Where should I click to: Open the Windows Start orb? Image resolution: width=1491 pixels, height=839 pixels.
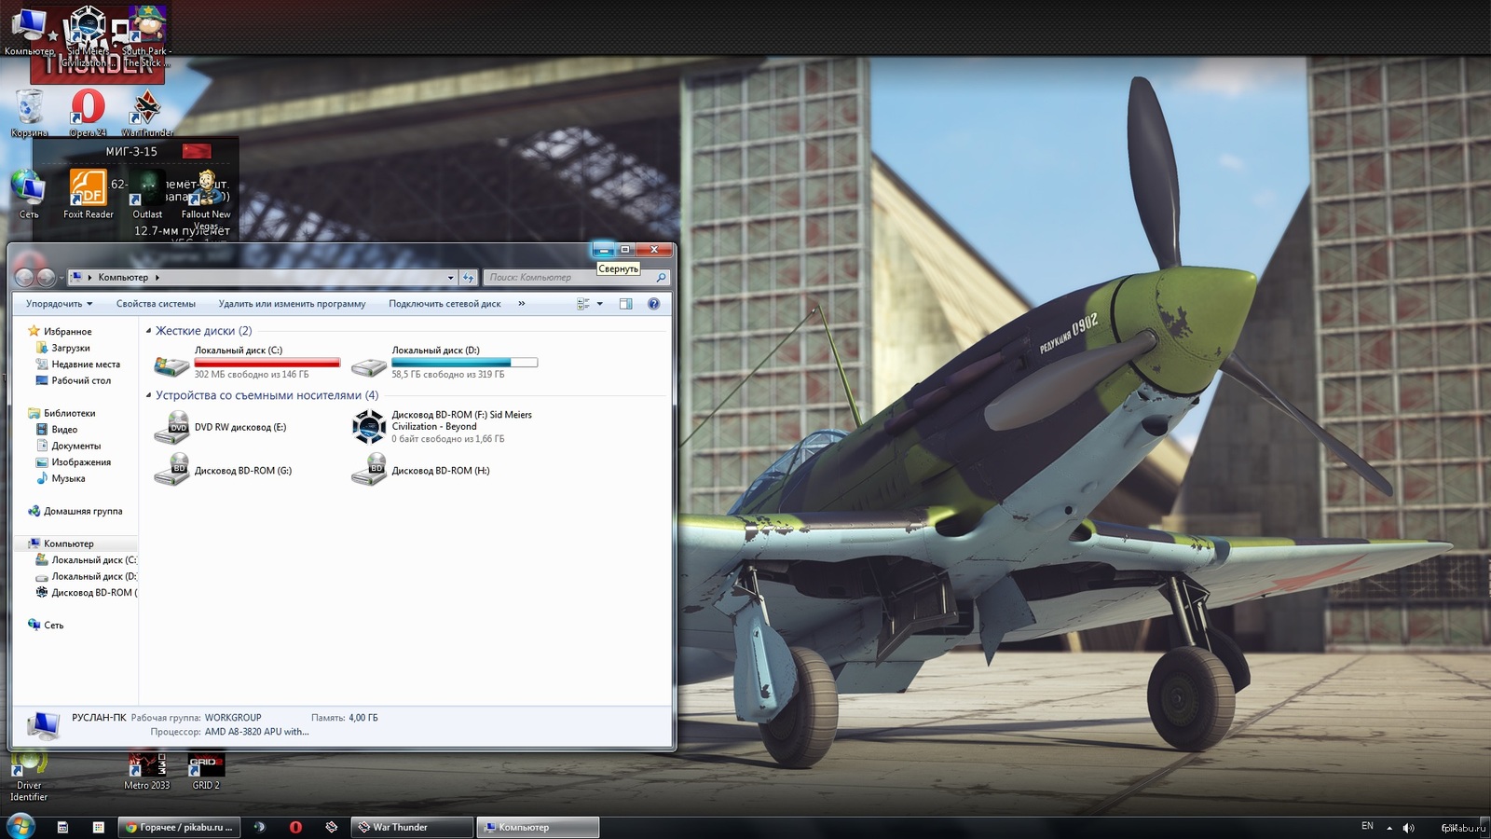pos(21,826)
